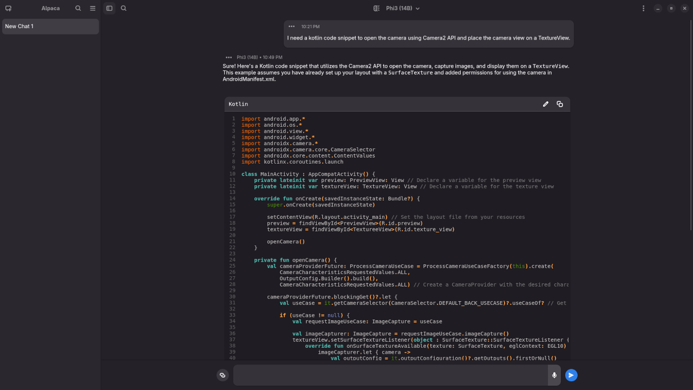Click the Phi3 (14B) • 10:49 PM label
Viewport: 693px width, 390px height.
pos(259,57)
